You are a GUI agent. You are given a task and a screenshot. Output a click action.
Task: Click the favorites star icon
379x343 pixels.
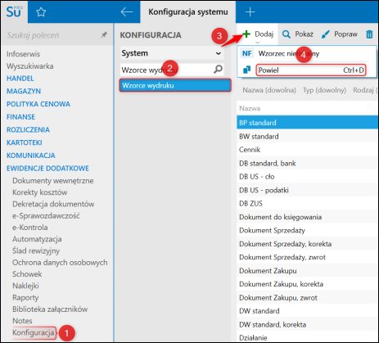click(41, 12)
